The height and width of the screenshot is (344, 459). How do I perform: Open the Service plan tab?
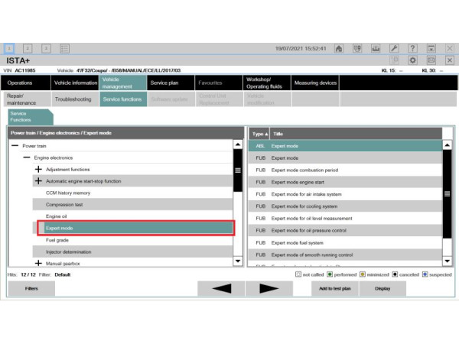pos(164,83)
